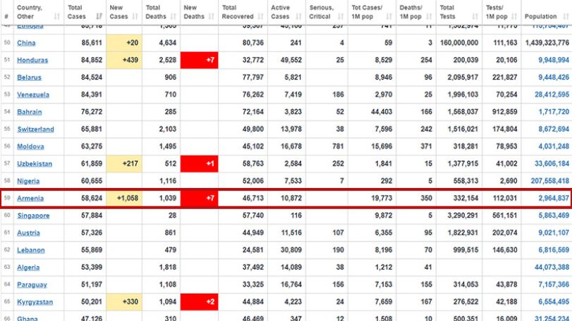Viewport: 572px width, 321px height.
Task: Click Uzbekistan's yellow +217 new cases cell
Action: [124, 164]
